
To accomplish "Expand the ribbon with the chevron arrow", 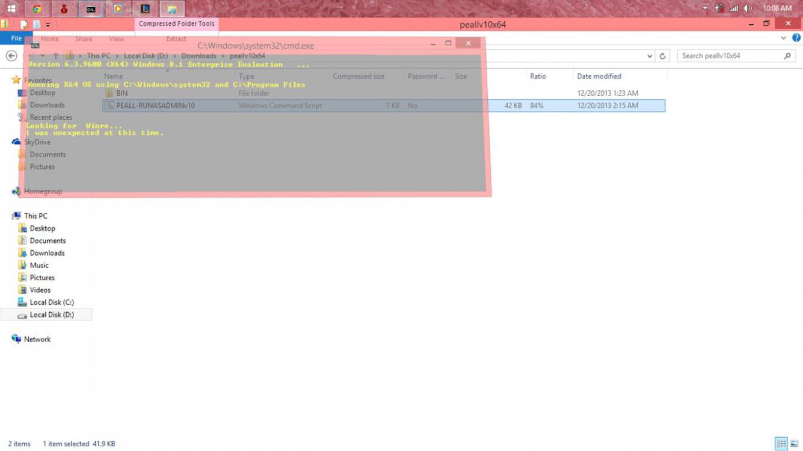I will click(784, 38).
